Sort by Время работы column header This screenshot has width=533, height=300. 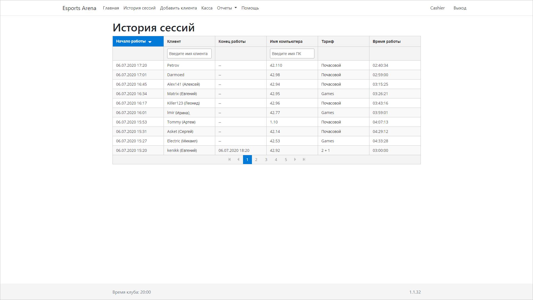tap(386, 41)
